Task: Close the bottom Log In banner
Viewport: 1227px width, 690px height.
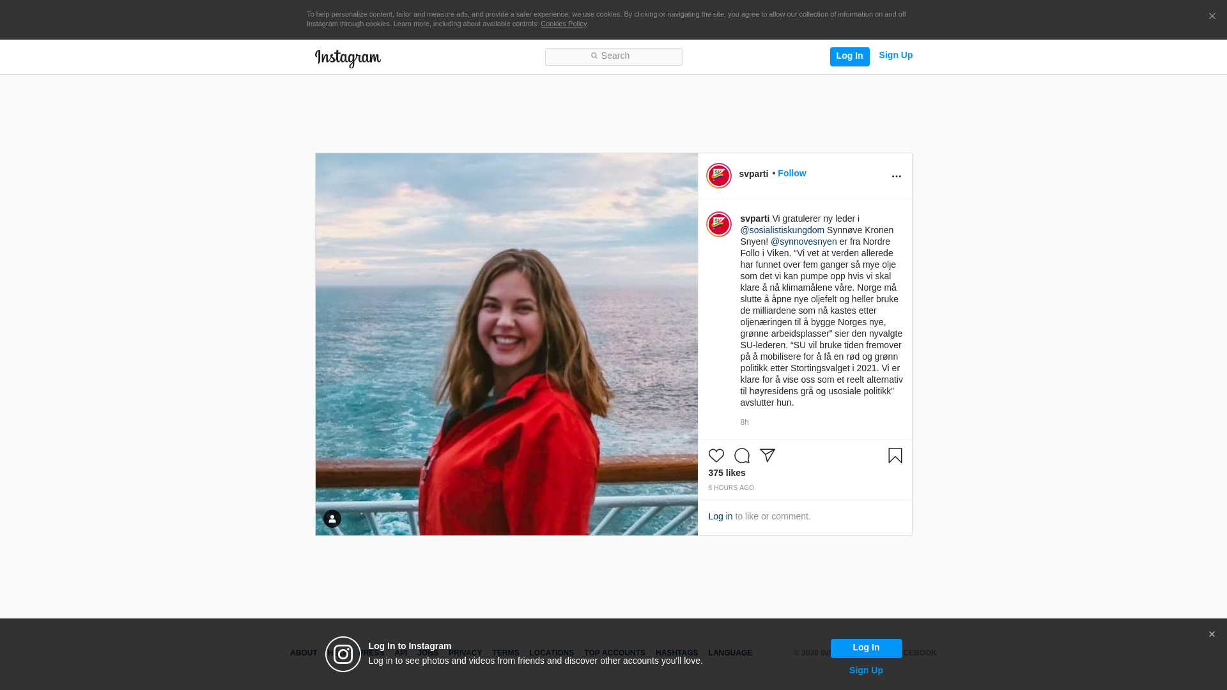Action: click(x=1211, y=634)
